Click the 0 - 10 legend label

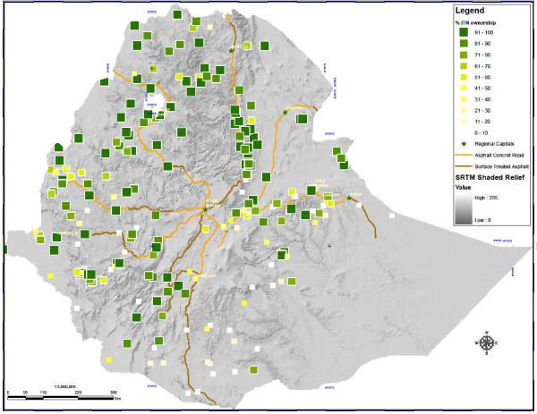(x=480, y=132)
